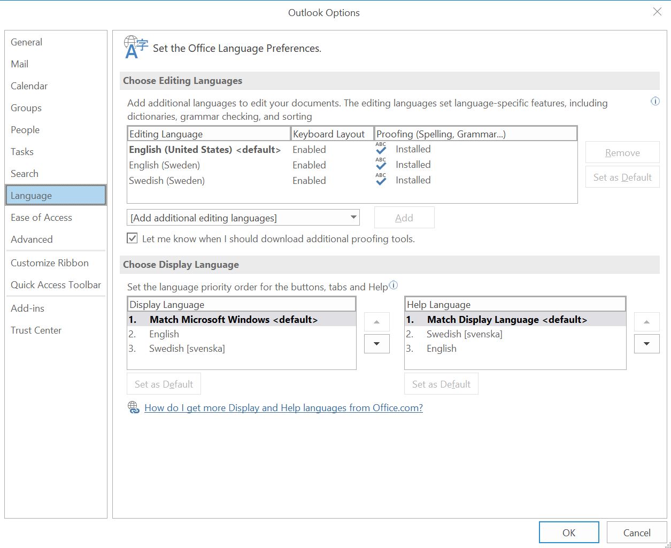
Task: Discard changes with the Cancel button
Action: pos(637,532)
